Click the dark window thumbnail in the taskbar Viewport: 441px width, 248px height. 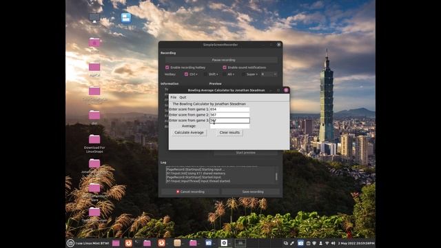pos(240,243)
